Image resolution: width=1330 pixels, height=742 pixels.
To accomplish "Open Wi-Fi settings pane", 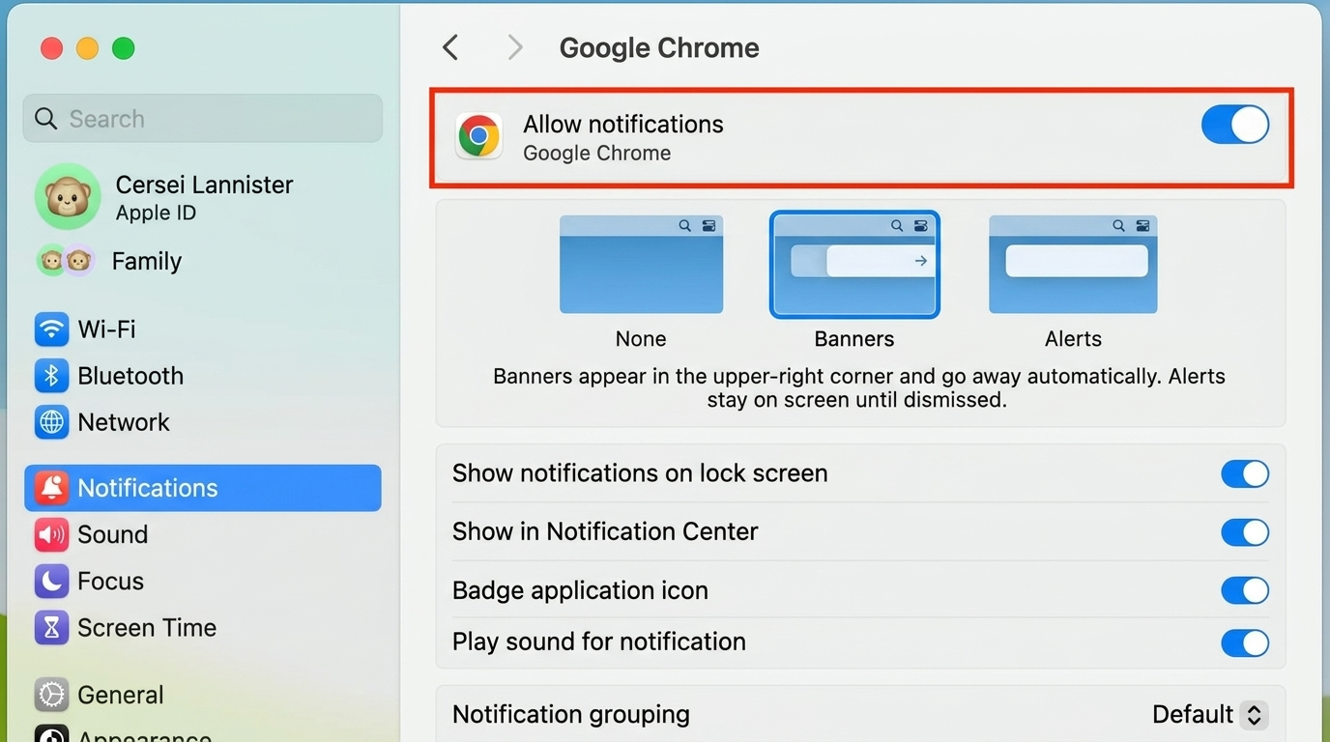I will coord(203,329).
